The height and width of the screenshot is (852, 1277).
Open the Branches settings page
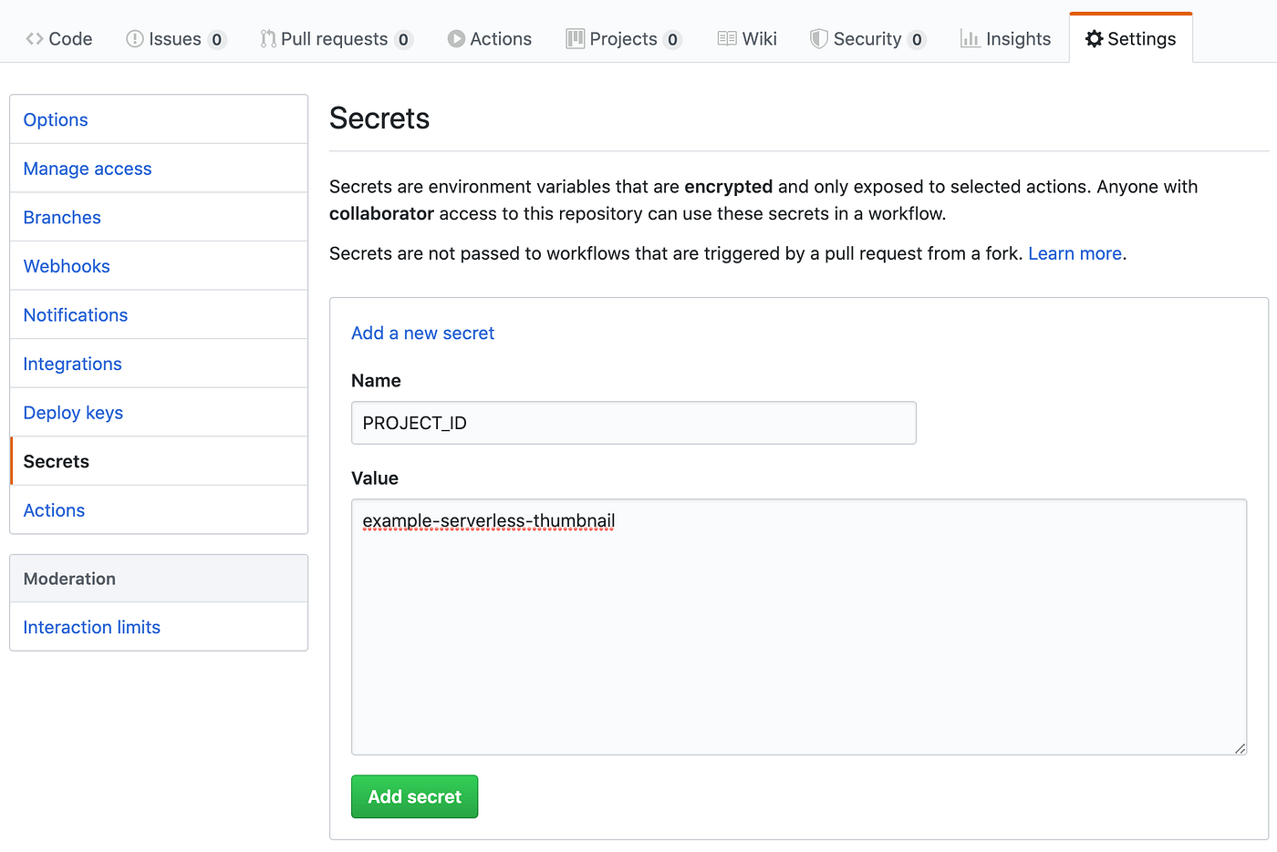[61, 217]
